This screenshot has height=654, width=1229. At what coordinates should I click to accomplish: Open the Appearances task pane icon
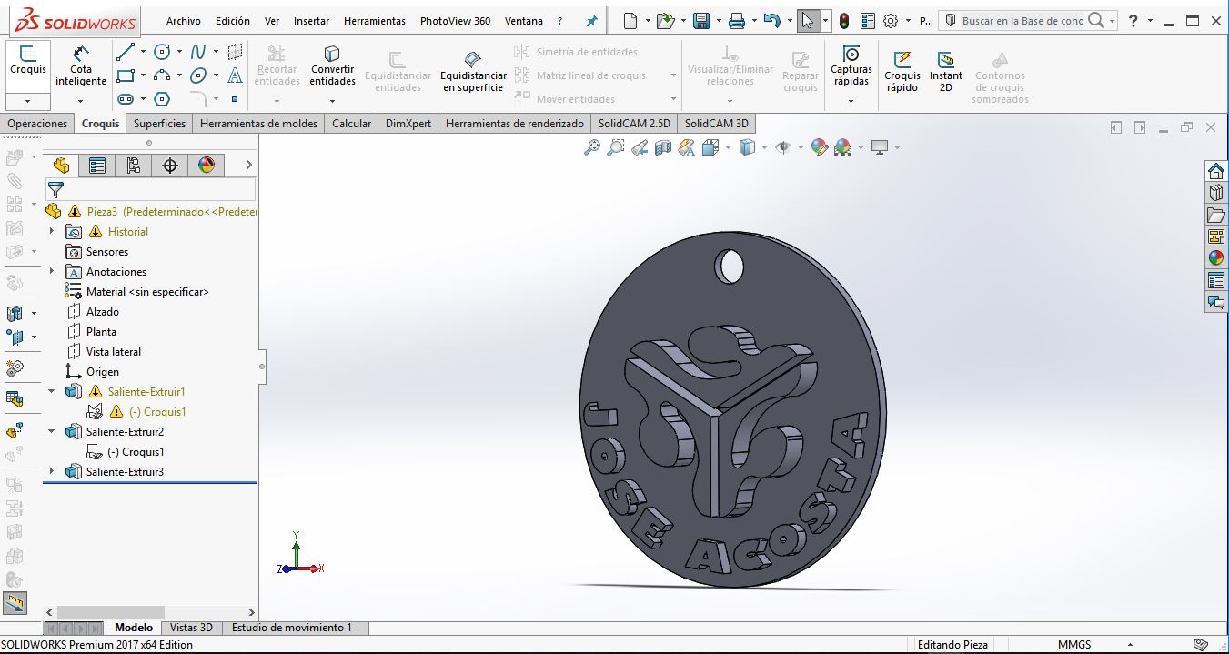(1216, 258)
